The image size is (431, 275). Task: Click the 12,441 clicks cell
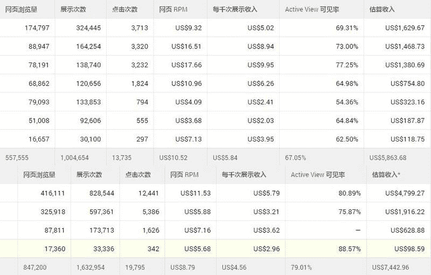point(148,193)
